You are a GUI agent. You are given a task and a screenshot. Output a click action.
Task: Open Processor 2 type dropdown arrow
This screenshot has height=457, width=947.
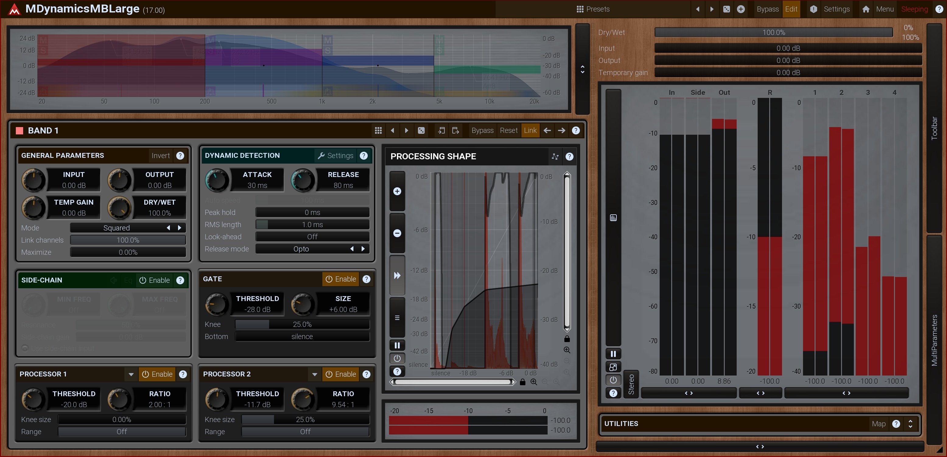pyautogui.click(x=314, y=374)
